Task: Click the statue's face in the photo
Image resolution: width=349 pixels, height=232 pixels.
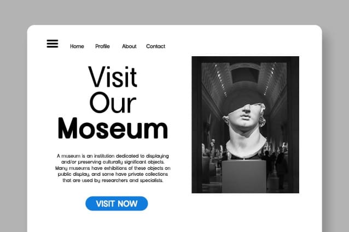Action: [246, 115]
